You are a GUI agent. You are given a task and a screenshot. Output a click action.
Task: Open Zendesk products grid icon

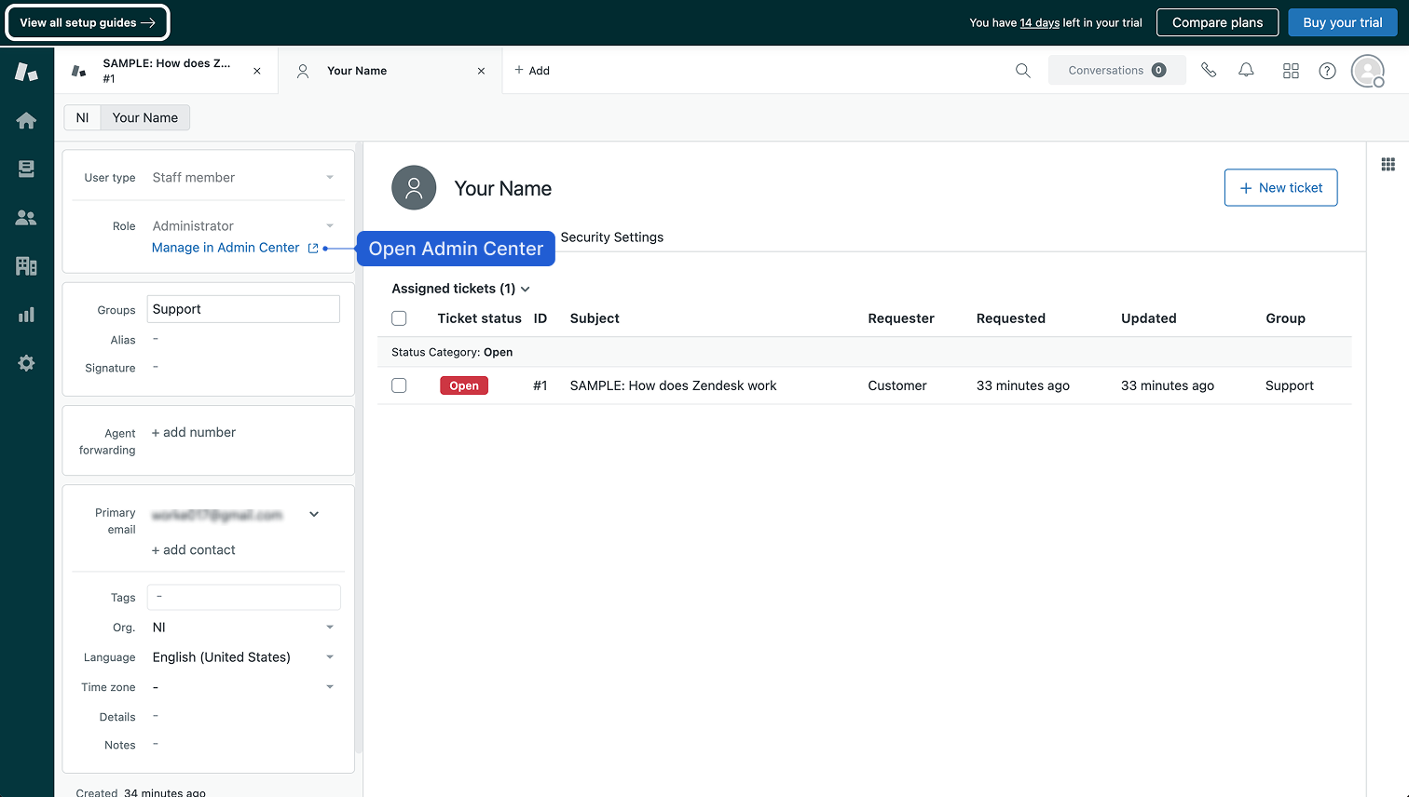click(x=1291, y=71)
